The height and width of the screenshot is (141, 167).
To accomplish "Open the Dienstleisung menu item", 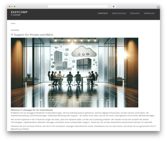I will tap(119, 13).
